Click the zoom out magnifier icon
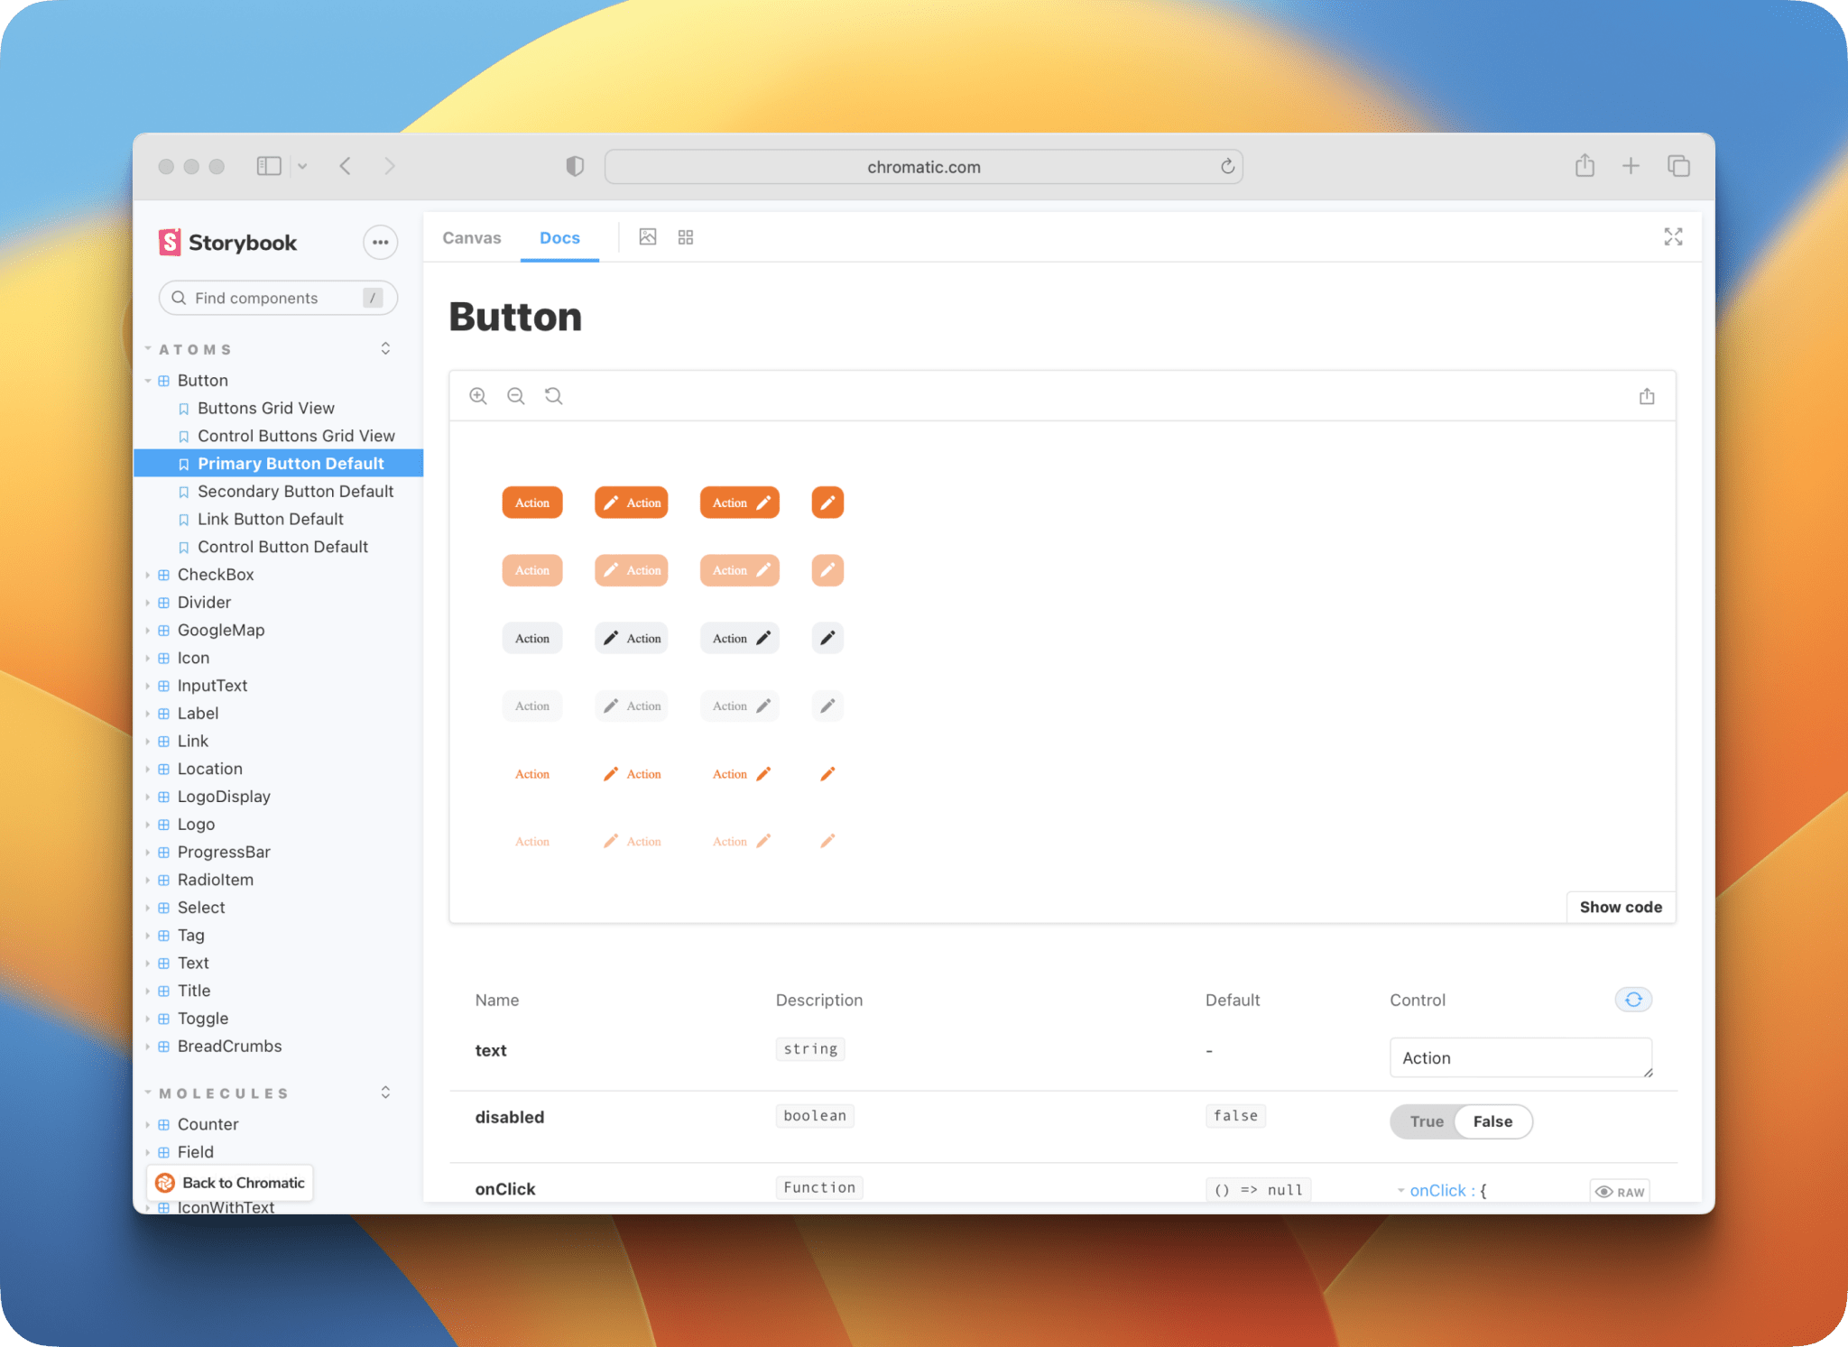Image resolution: width=1848 pixels, height=1347 pixels. click(x=516, y=396)
